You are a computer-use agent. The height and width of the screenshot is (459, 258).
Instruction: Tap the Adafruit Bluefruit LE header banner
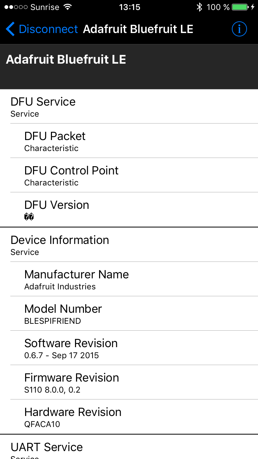(129, 66)
